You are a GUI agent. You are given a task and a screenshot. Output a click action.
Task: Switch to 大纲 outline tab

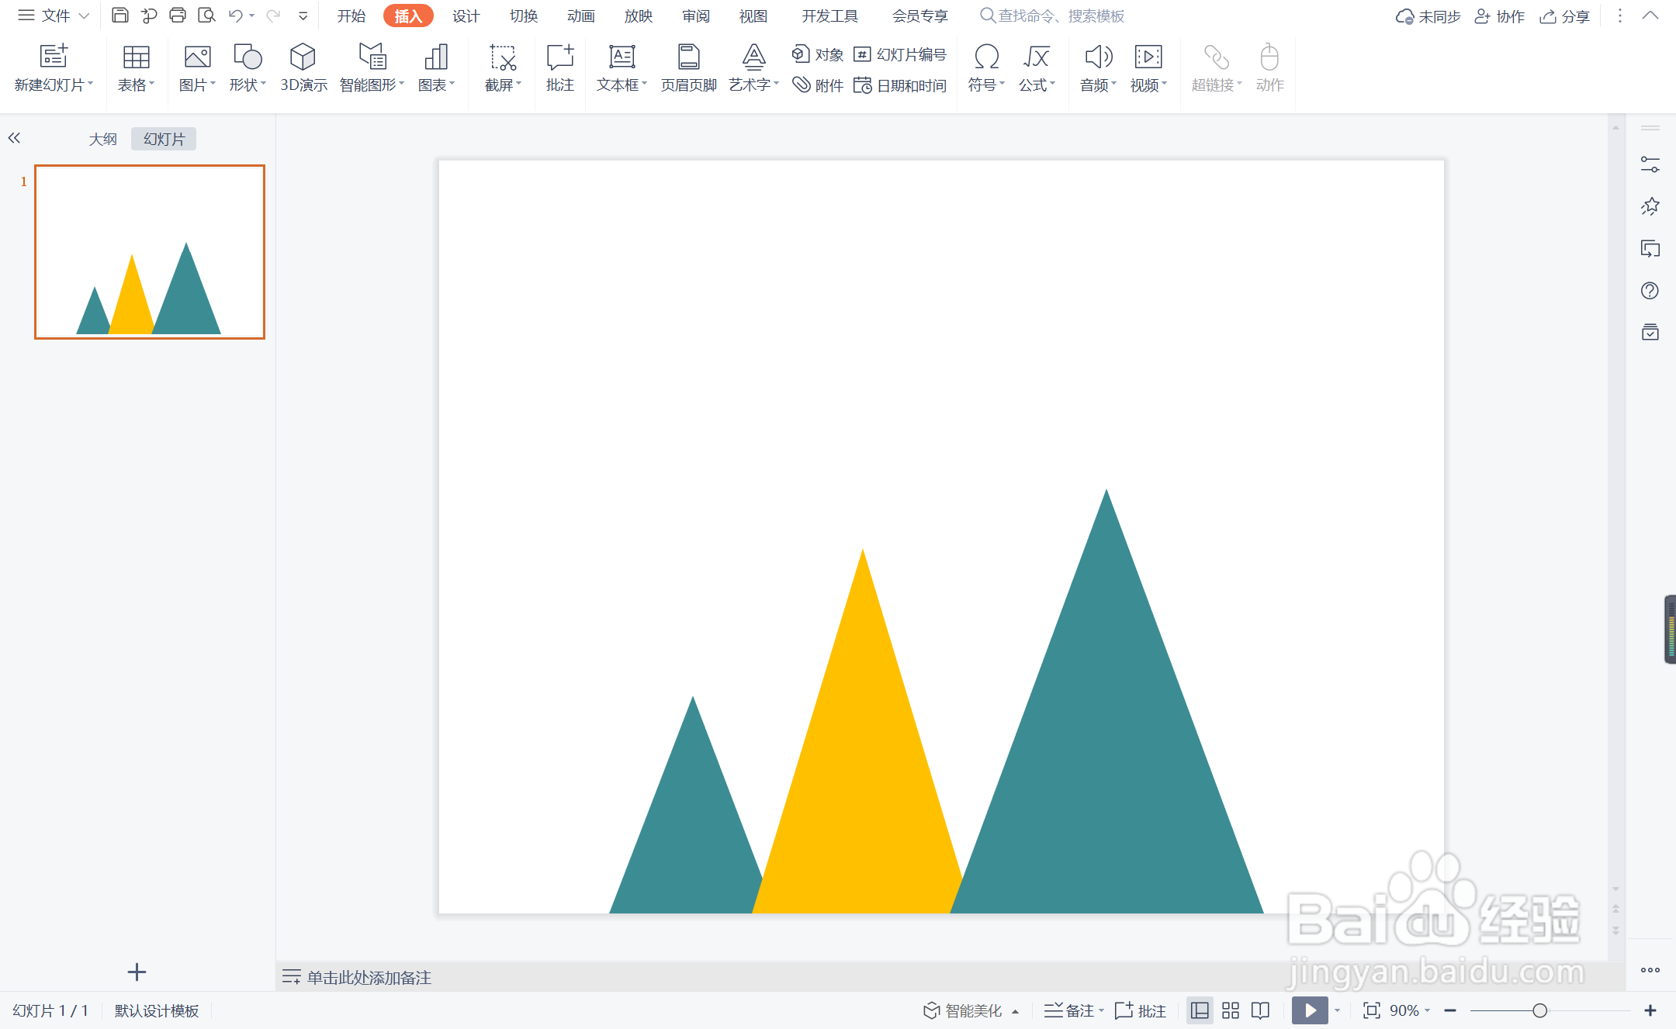[102, 139]
